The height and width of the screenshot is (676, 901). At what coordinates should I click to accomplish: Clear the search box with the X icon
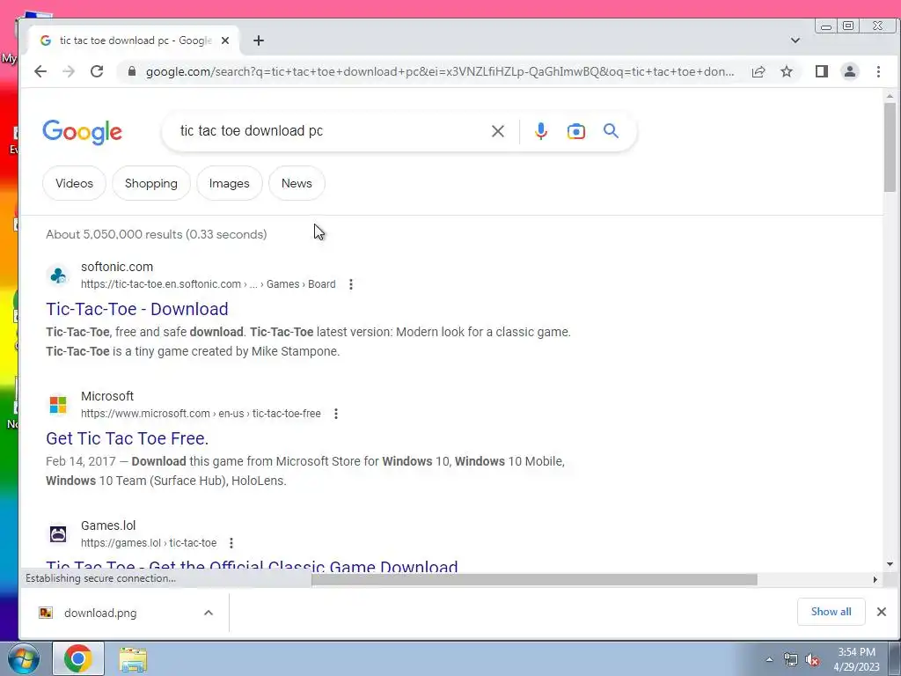(x=498, y=131)
